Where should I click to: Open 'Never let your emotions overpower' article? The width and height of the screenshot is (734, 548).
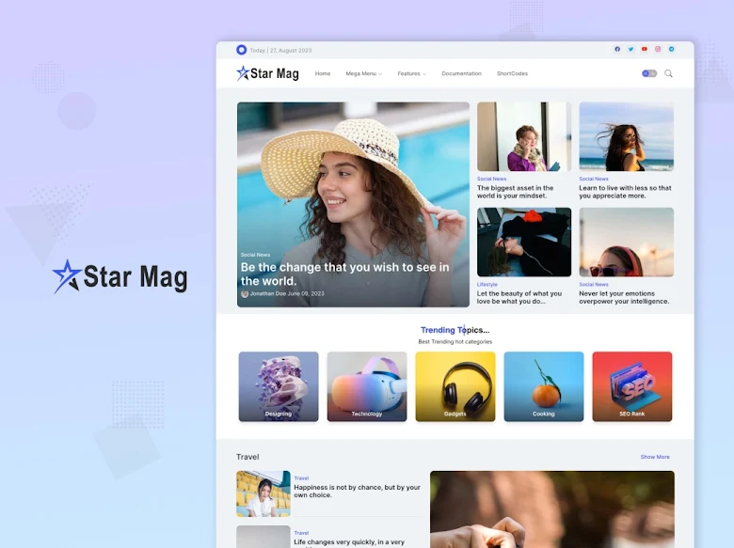click(x=624, y=297)
